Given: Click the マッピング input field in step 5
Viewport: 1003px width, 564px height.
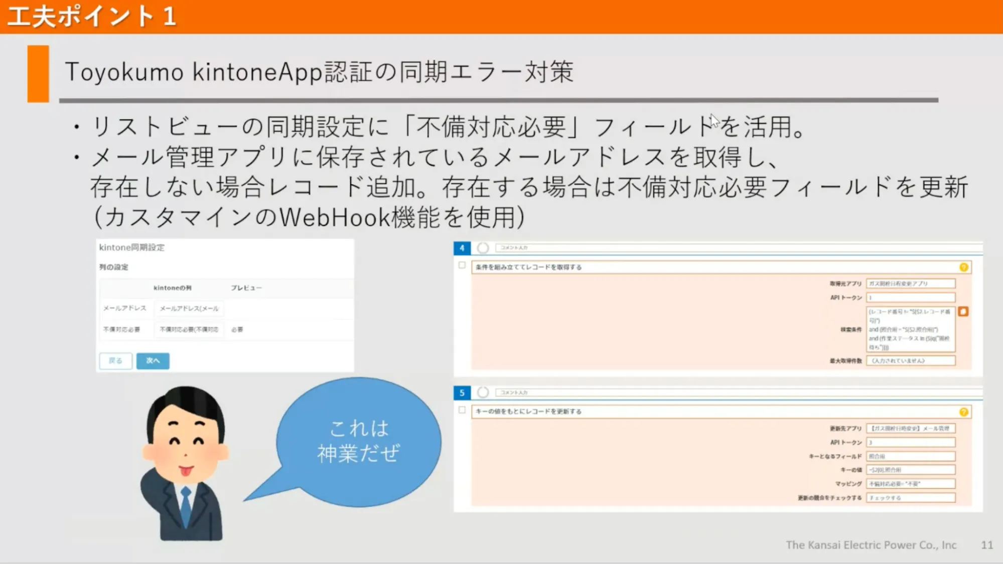Looking at the screenshot, I should (x=910, y=484).
